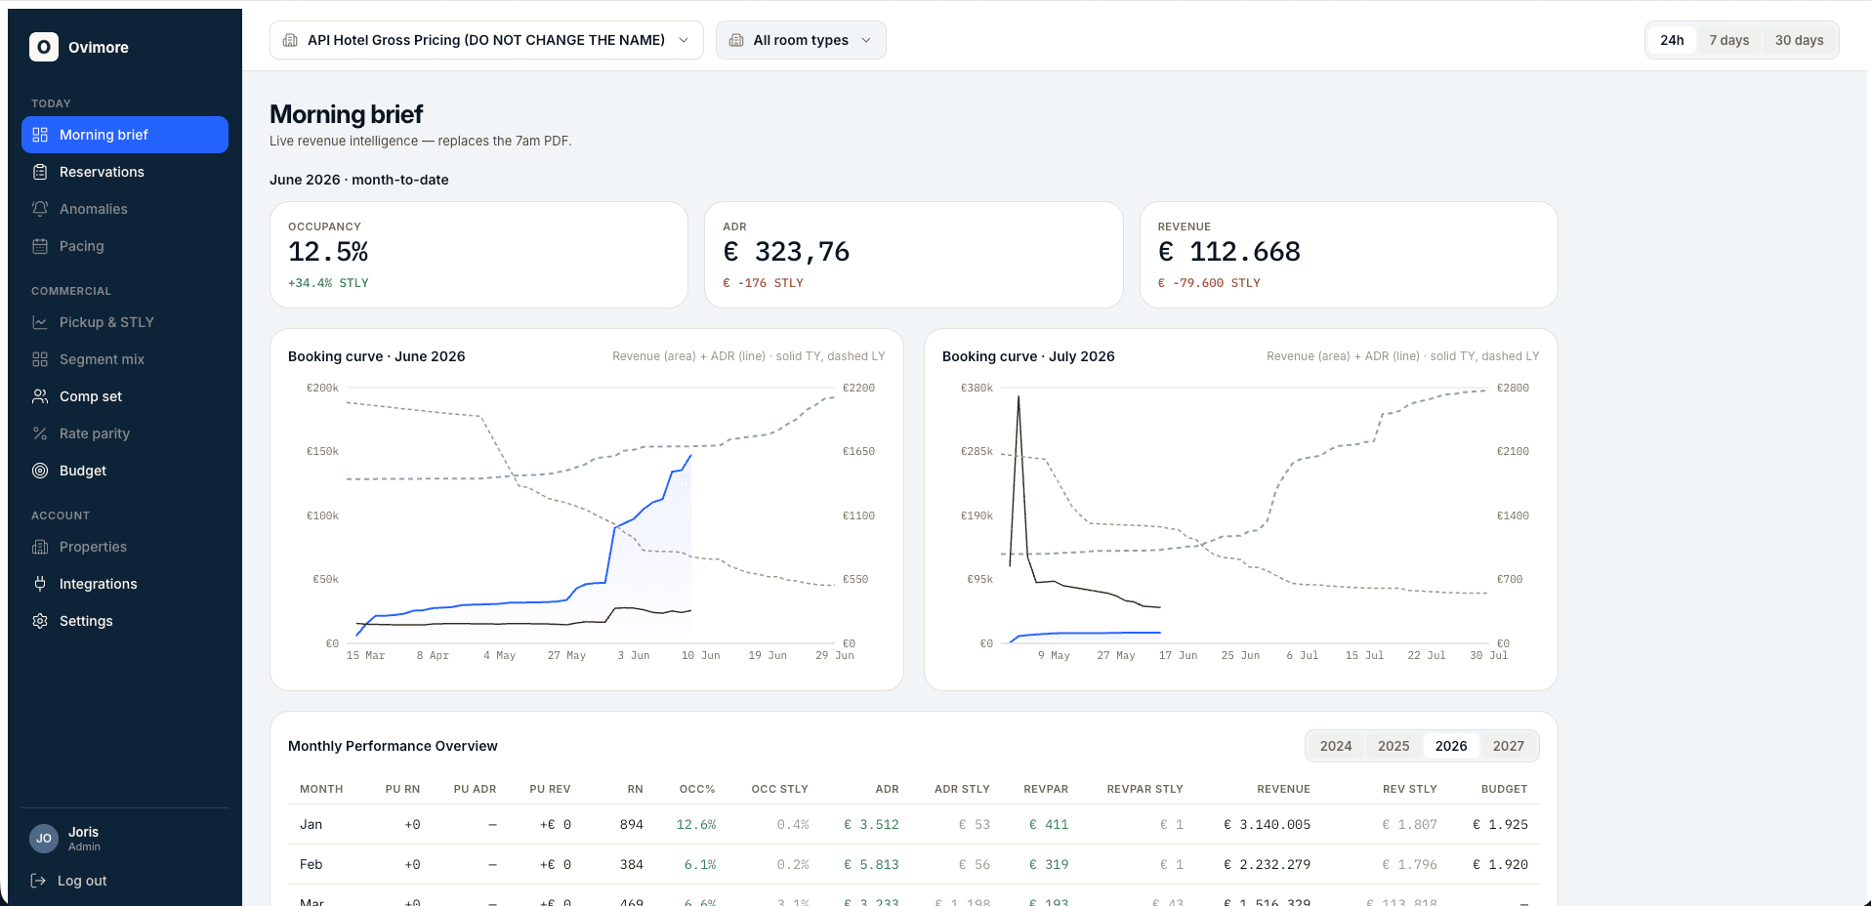Select year 2026 in Monthly Performance

tap(1451, 746)
